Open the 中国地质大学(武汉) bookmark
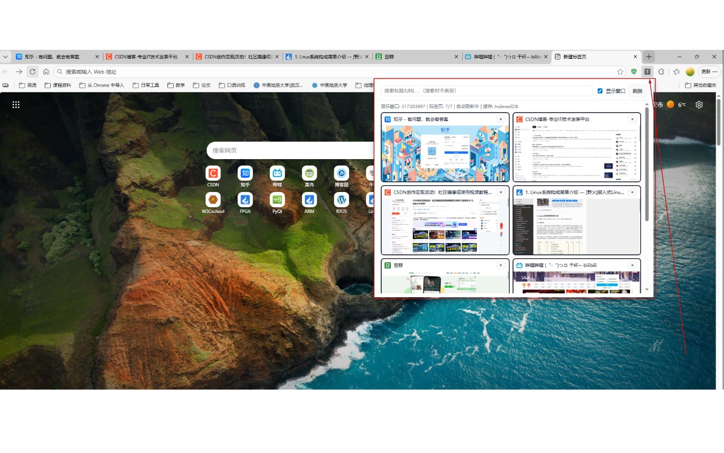 click(278, 86)
